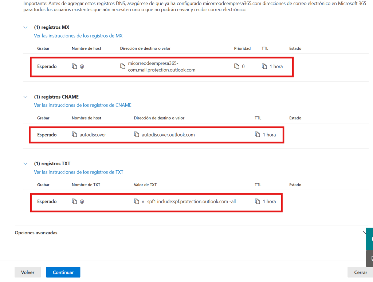The height and width of the screenshot is (282, 373).
Task: Copy the TXT record TTL value
Action: (x=258, y=201)
